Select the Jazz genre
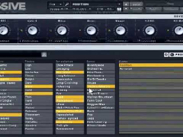This screenshot has height=137, width=183. [x=101, y=118]
